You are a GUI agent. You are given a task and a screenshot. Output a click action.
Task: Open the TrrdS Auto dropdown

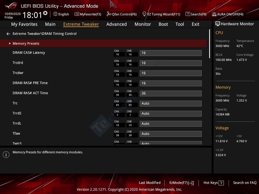[171, 113]
